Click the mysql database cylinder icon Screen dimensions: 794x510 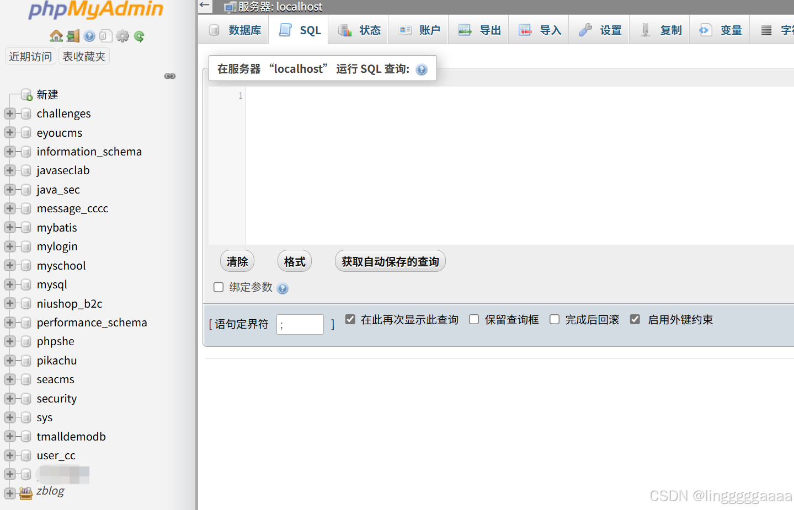point(25,284)
